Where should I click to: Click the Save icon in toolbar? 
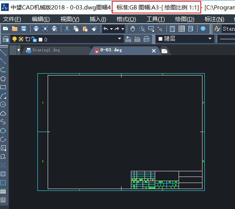24,29
